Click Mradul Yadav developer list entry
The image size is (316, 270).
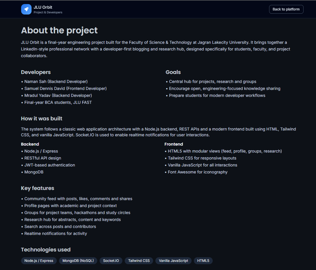(x=58, y=96)
